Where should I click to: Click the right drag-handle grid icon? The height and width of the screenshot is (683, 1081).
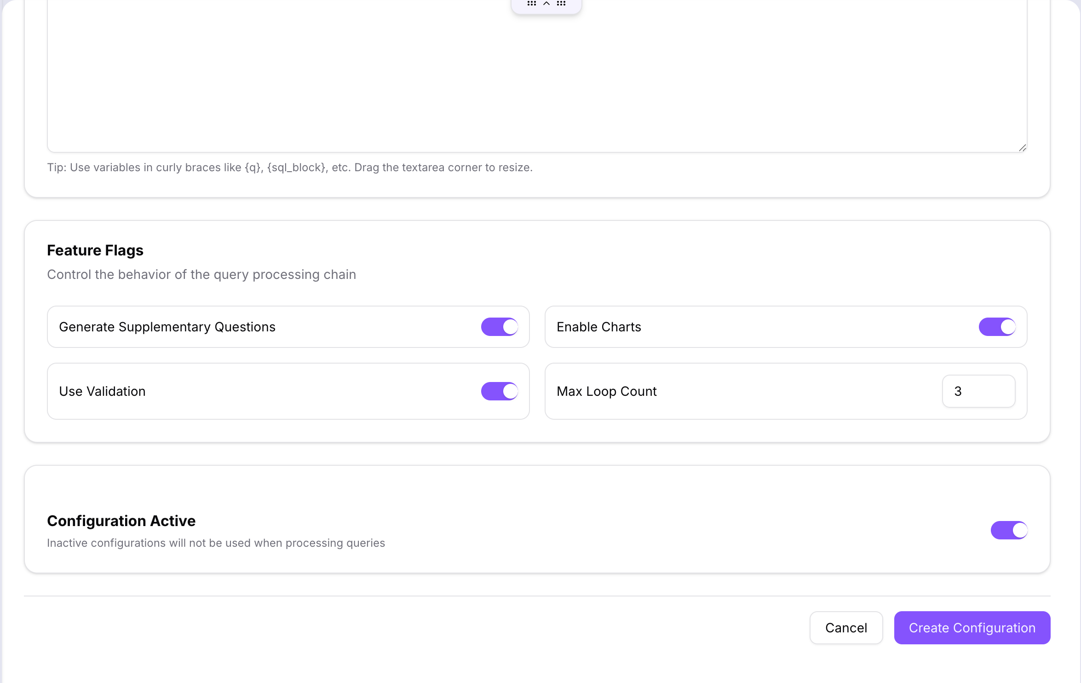pyautogui.click(x=561, y=3)
